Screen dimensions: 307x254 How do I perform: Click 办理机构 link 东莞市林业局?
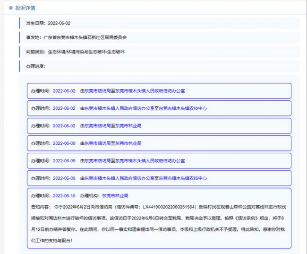tap(115, 195)
